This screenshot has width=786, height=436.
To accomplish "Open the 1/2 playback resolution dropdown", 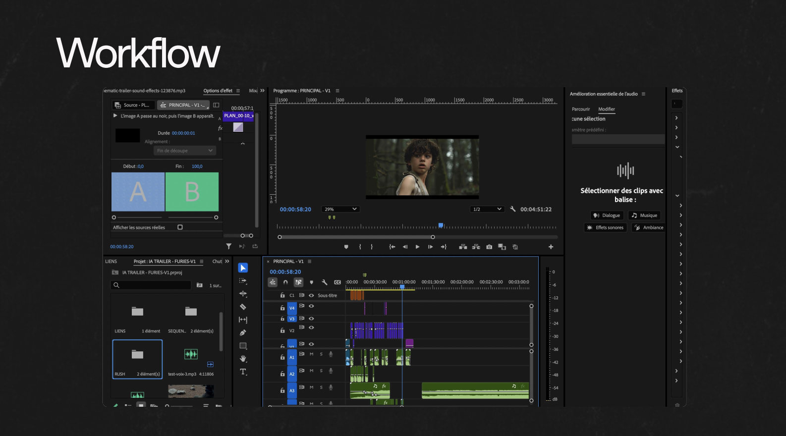I will coord(487,209).
